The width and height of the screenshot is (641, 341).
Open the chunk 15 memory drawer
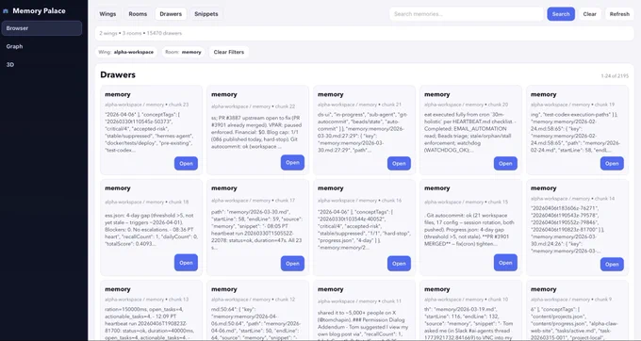(x=505, y=263)
